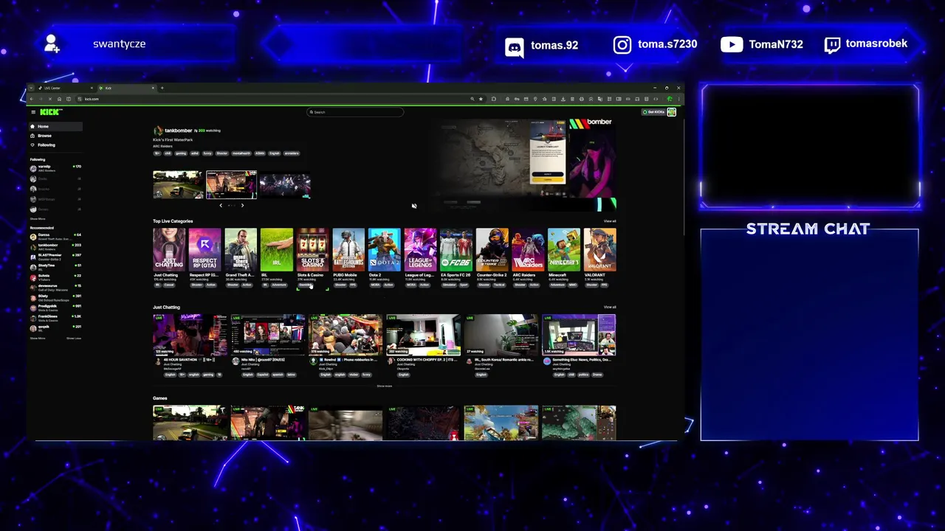Click the Instagram icon in overlay
945x531 pixels.
tap(622, 45)
